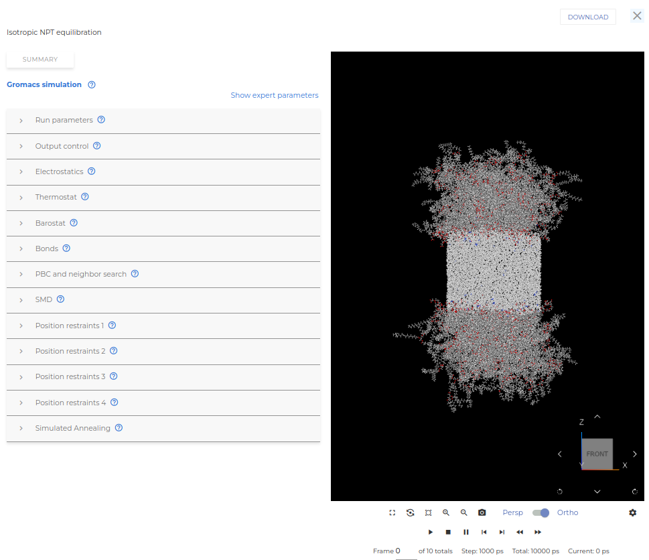Click help icon next to Gromacs simulation

[92, 85]
